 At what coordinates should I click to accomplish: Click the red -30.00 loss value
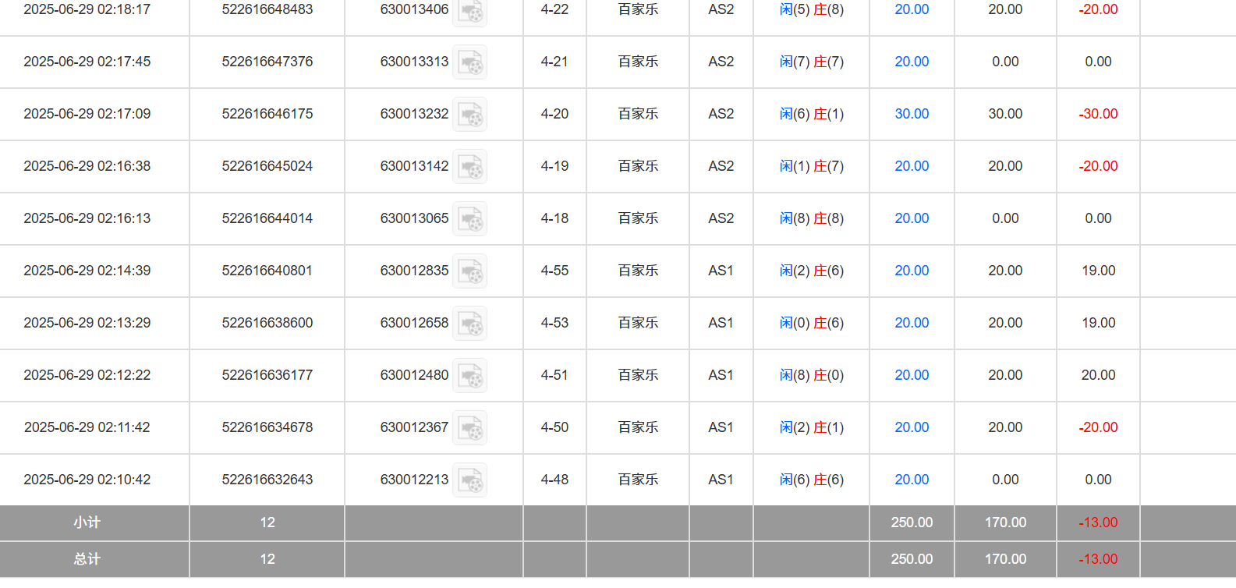click(x=1098, y=114)
